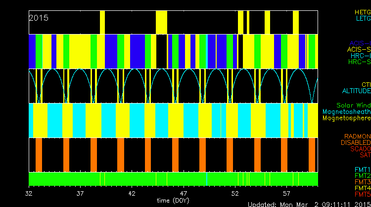
Task: Click the HETG legend label
Action: click(x=362, y=11)
